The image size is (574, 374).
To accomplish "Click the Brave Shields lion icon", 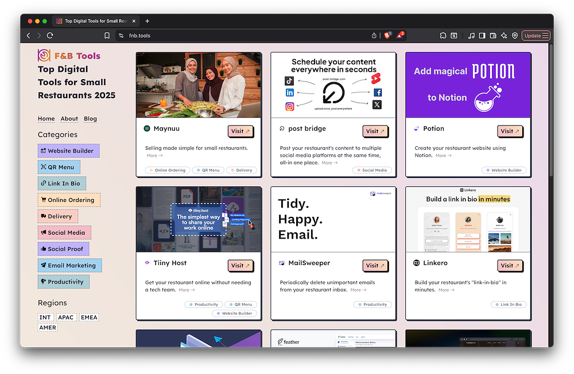I will coord(387,36).
